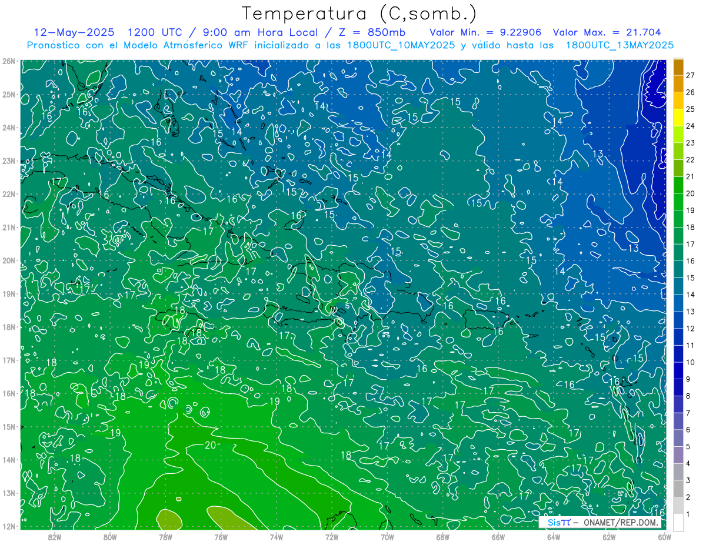Image resolution: width=706 pixels, height=545 pixels.
Task: Click the bright yellow swatch beside legend value 24
Action: pos(678,118)
